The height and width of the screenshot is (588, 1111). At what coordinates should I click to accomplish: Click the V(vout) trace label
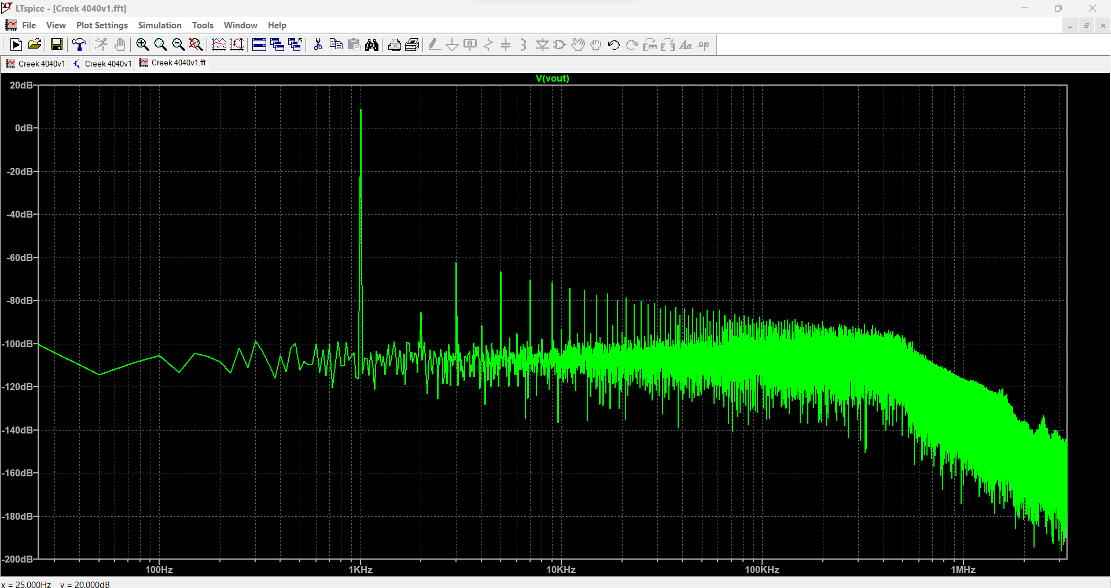(x=553, y=78)
